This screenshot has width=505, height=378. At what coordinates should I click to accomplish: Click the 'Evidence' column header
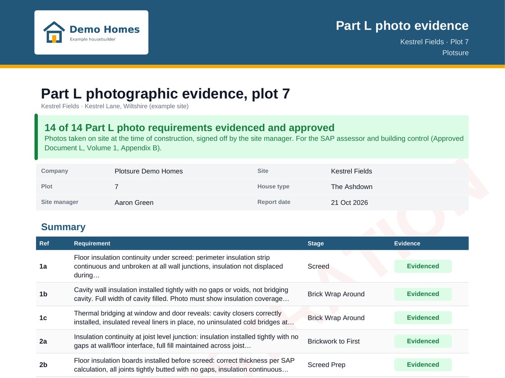click(407, 243)
